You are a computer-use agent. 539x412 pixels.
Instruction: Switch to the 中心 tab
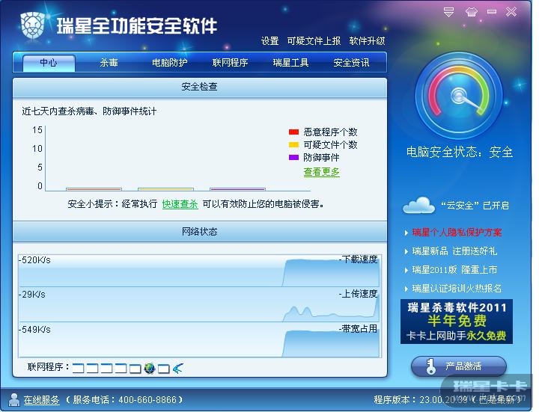[x=49, y=63]
